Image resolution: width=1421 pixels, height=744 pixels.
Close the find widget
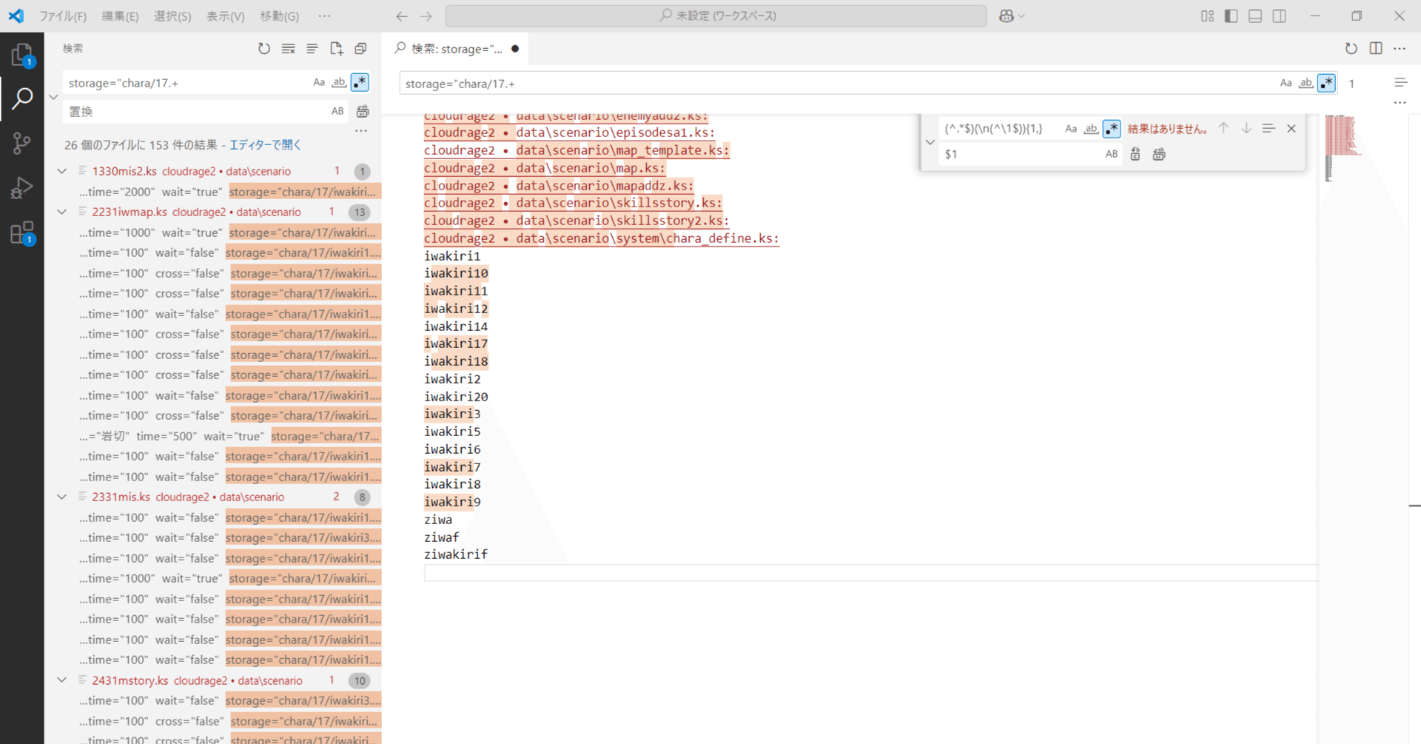click(x=1291, y=128)
